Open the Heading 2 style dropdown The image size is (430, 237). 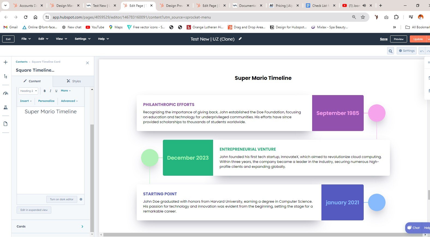click(x=28, y=91)
